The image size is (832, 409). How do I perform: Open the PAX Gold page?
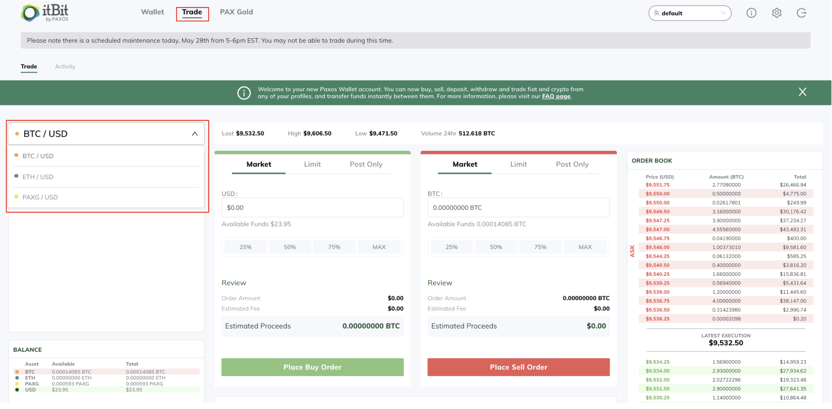pyautogui.click(x=236, y=12)
